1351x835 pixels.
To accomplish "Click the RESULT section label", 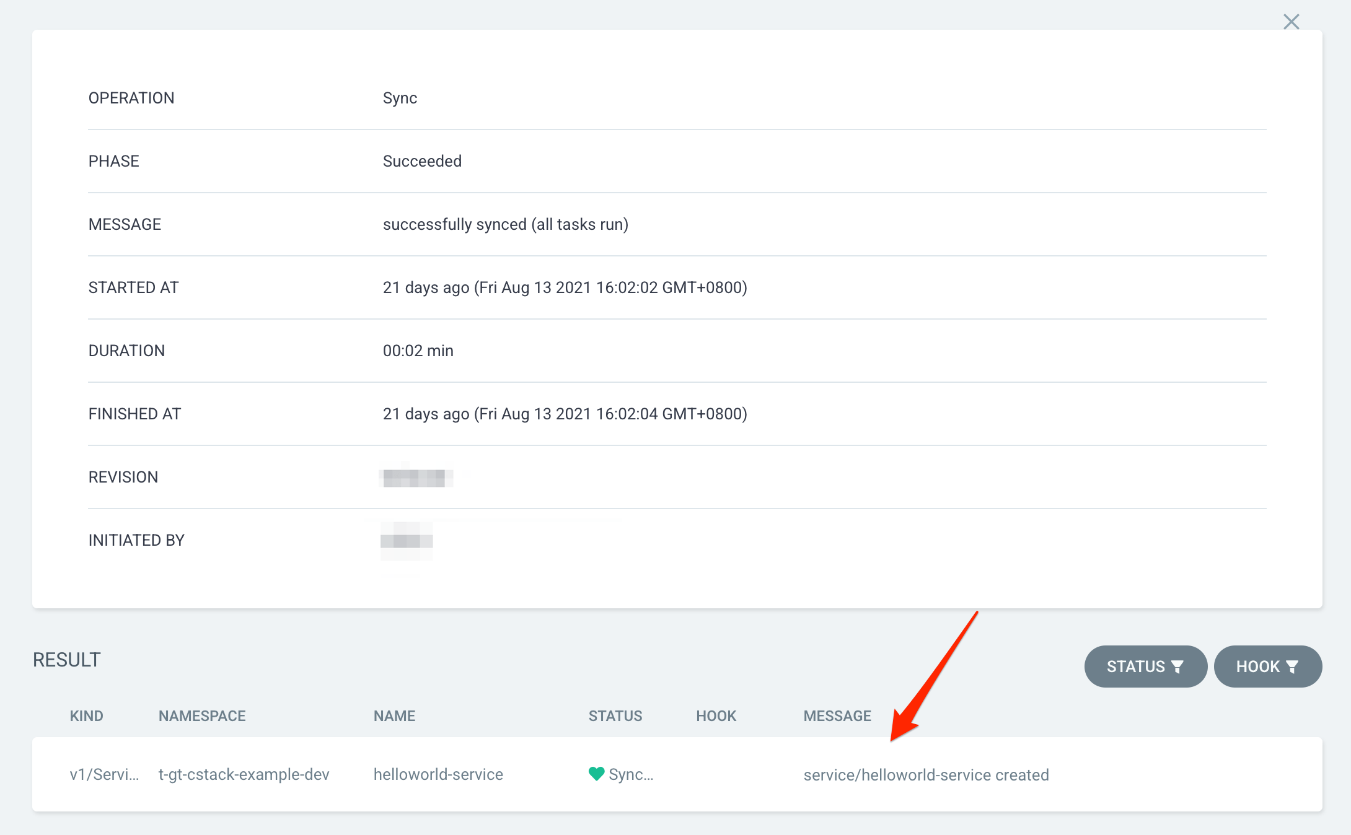I will (x=66, y=658).
